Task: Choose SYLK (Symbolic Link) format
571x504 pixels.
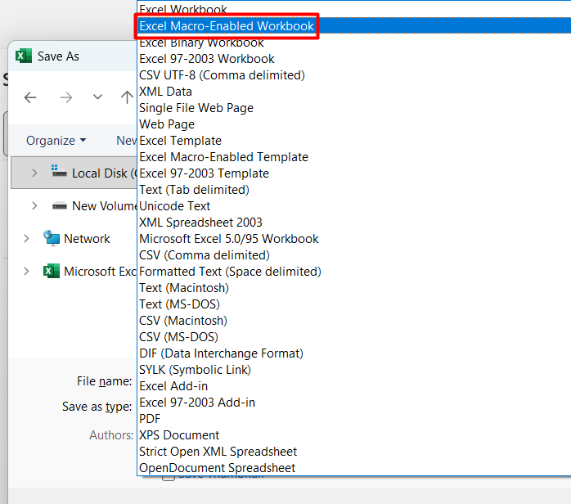Action: click(x=354, y=370)
